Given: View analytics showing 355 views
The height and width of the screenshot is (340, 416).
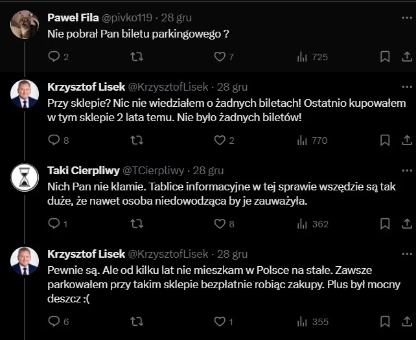Looking at the screenshot, I should (x=313, y=322).
